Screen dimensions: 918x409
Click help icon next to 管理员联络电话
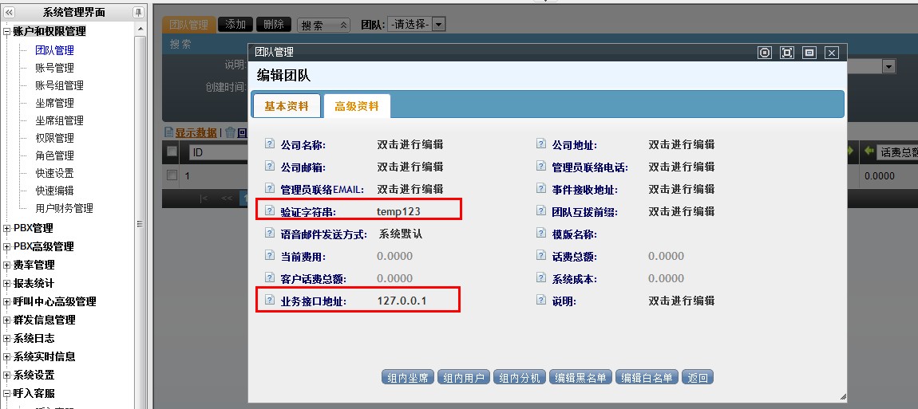(x=541, y=167)
